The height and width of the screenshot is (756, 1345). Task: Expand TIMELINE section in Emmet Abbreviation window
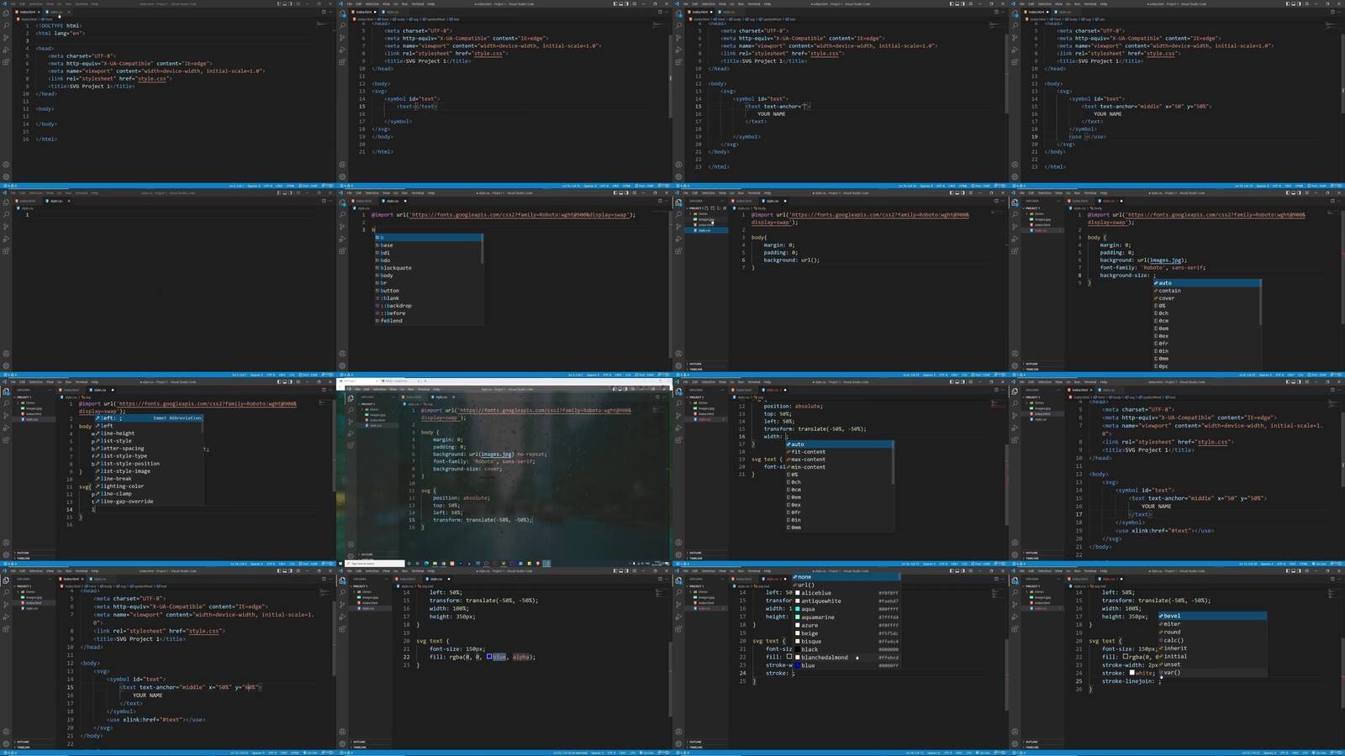coord(35,558)
